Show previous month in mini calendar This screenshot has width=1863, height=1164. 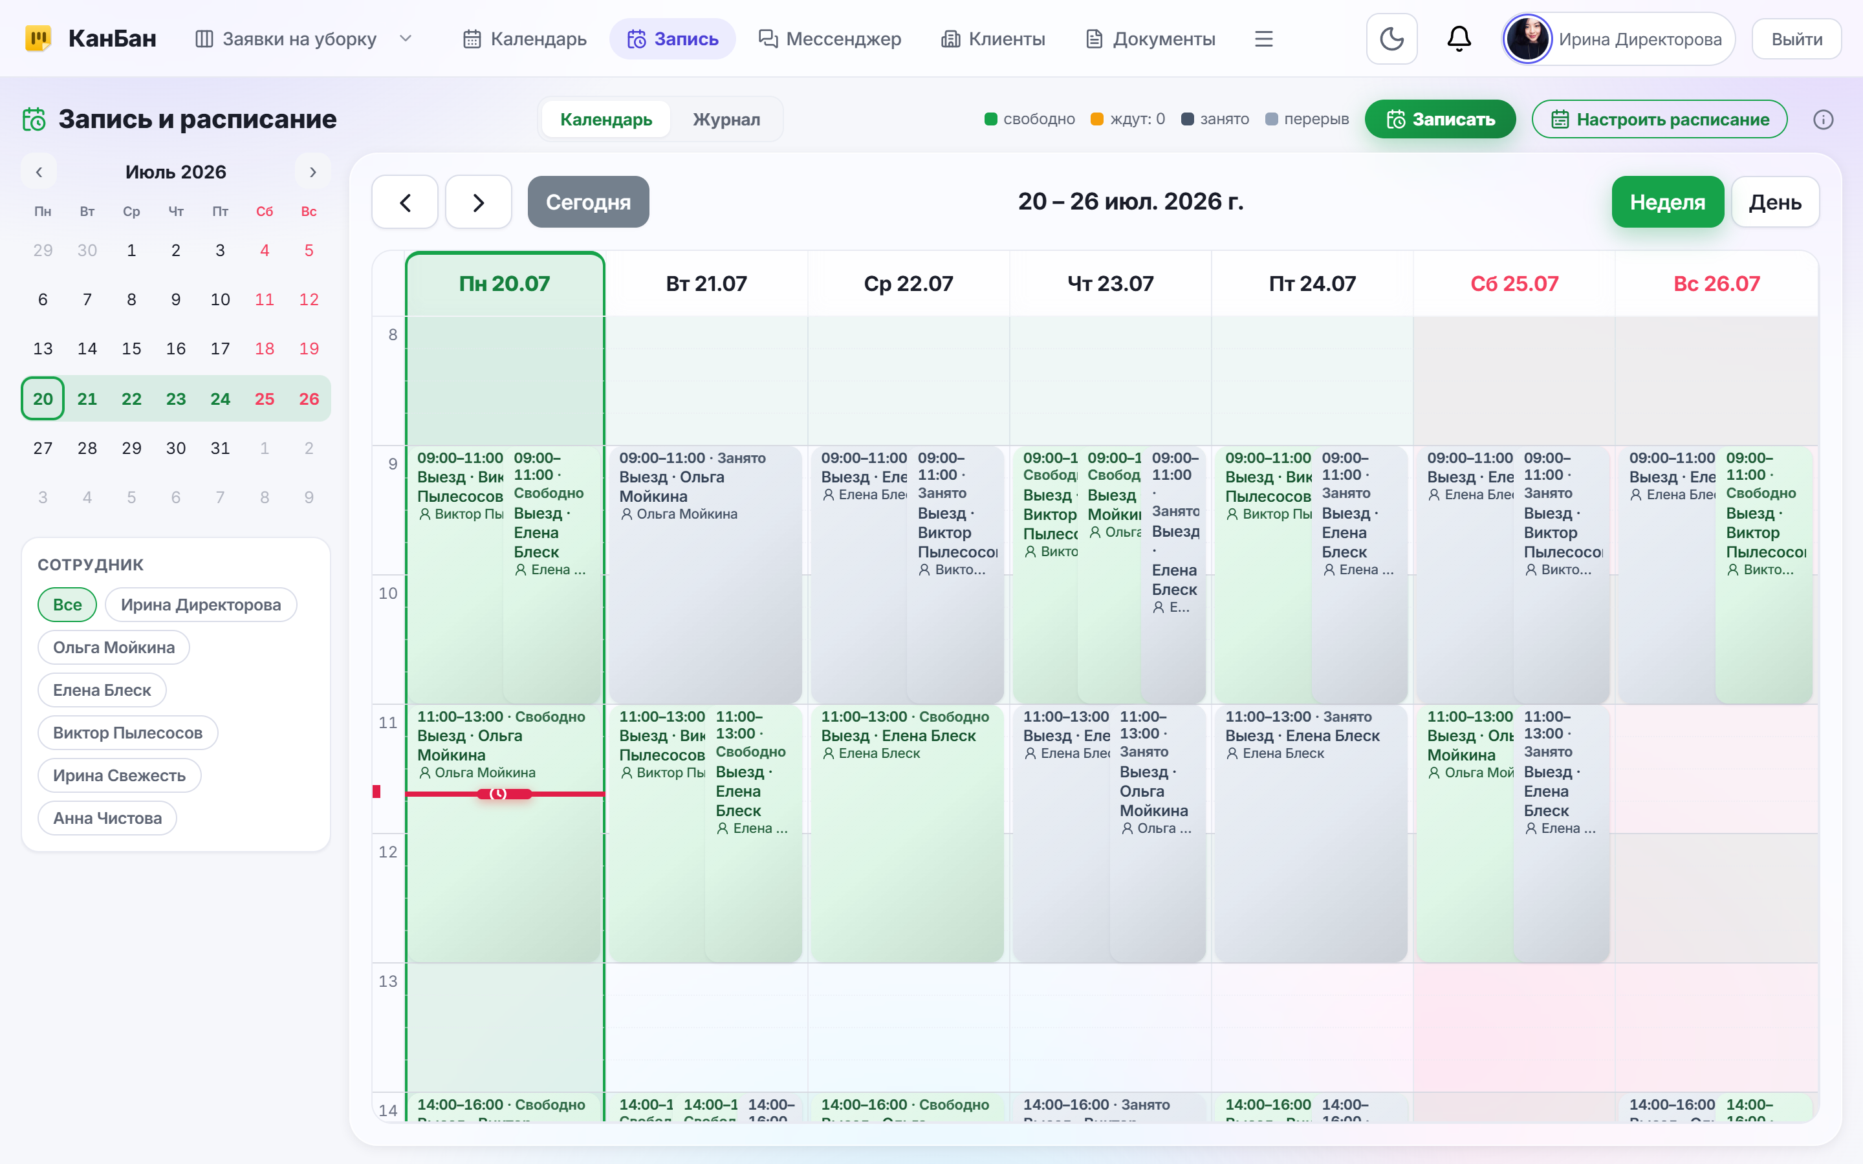tap(39, 171)
